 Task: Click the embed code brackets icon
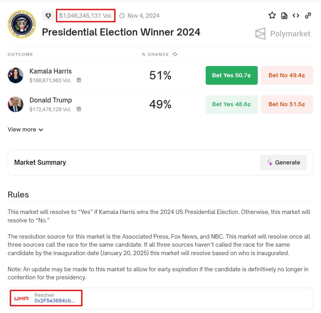pyautogui.click(x=296, y=16)
